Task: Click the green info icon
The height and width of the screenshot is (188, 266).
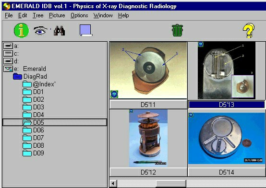Action: (22, 31)
